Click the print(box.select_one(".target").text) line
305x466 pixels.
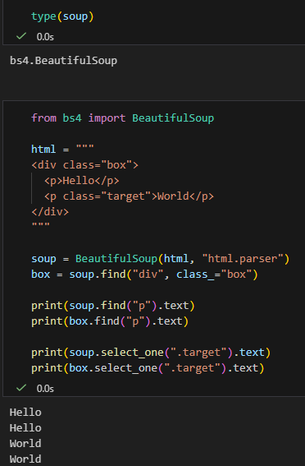[x=148, y=368]
